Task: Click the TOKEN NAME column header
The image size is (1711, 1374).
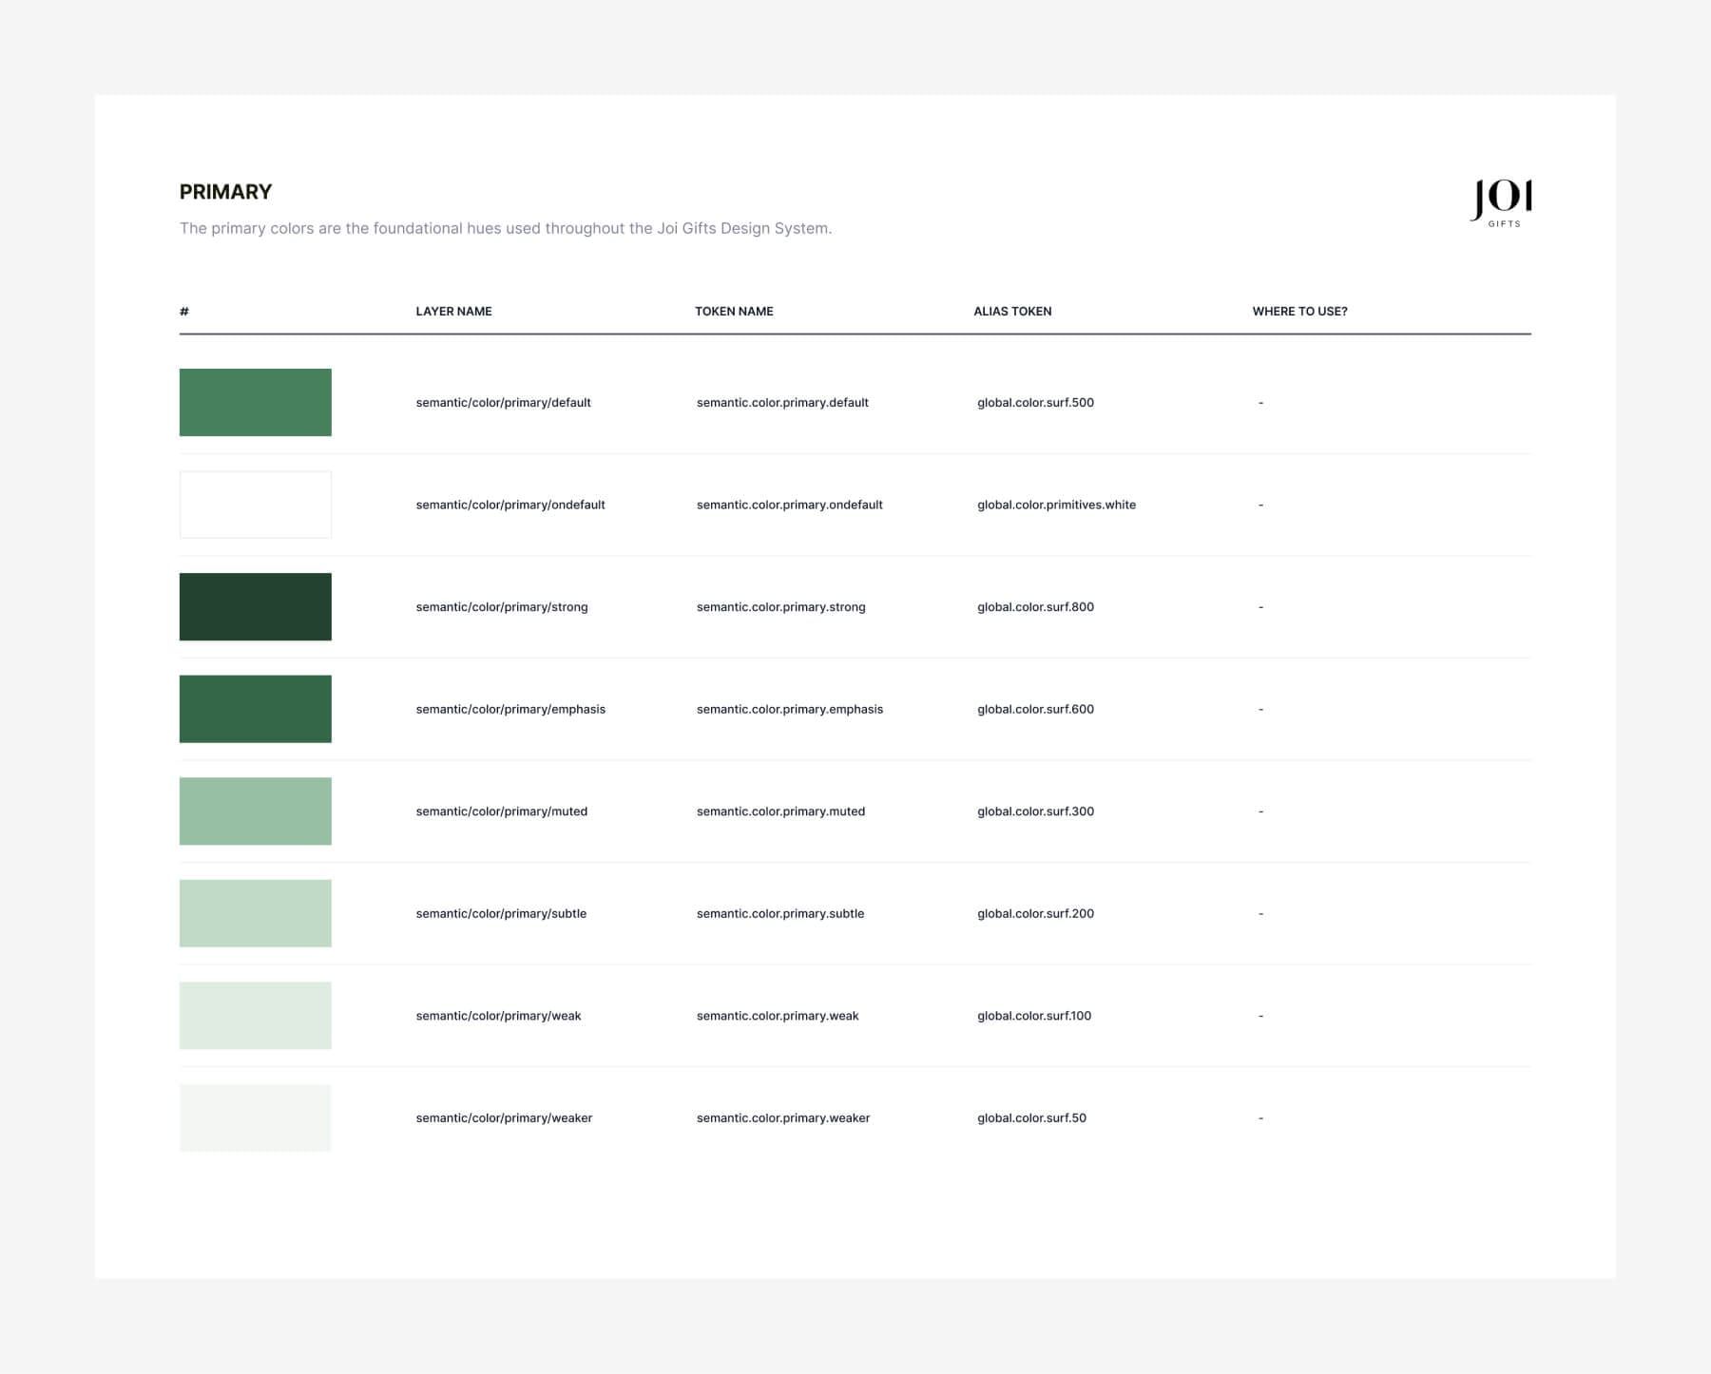Action: click(x=734, y=312)
